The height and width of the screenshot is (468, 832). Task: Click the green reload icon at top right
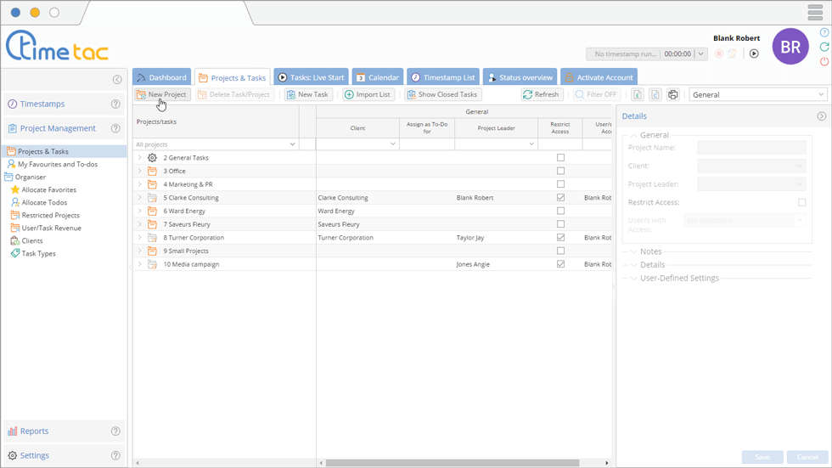[x=824, y=48]
